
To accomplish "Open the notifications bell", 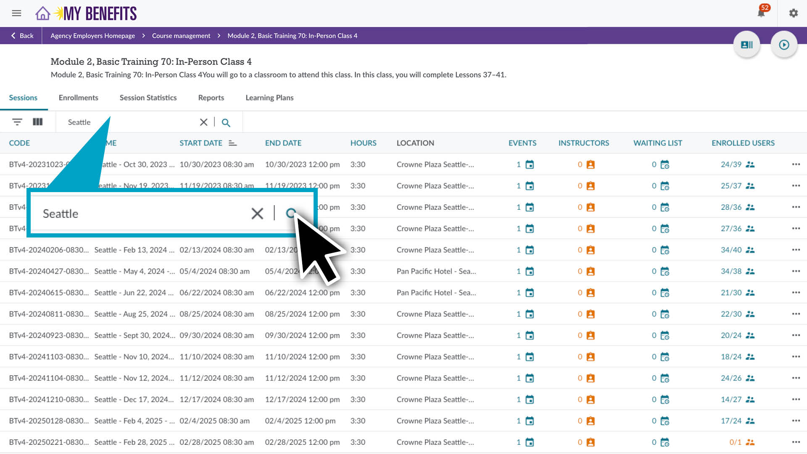I will [x=761, y=13].
